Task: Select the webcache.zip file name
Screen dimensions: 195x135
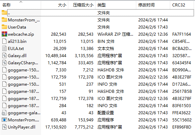Action: click(x=21, y=34)
